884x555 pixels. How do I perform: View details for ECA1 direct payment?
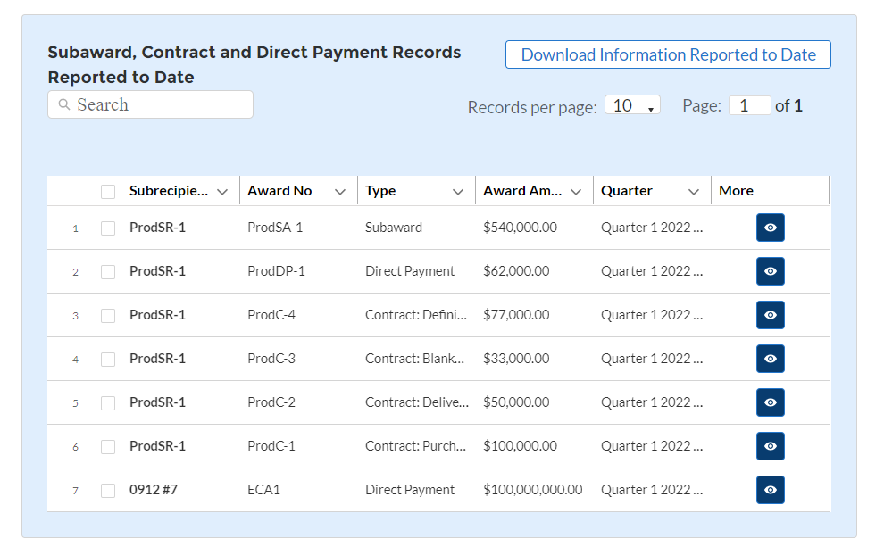coord(770,490)
